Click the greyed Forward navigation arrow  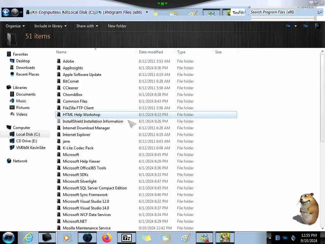(15, 12)
